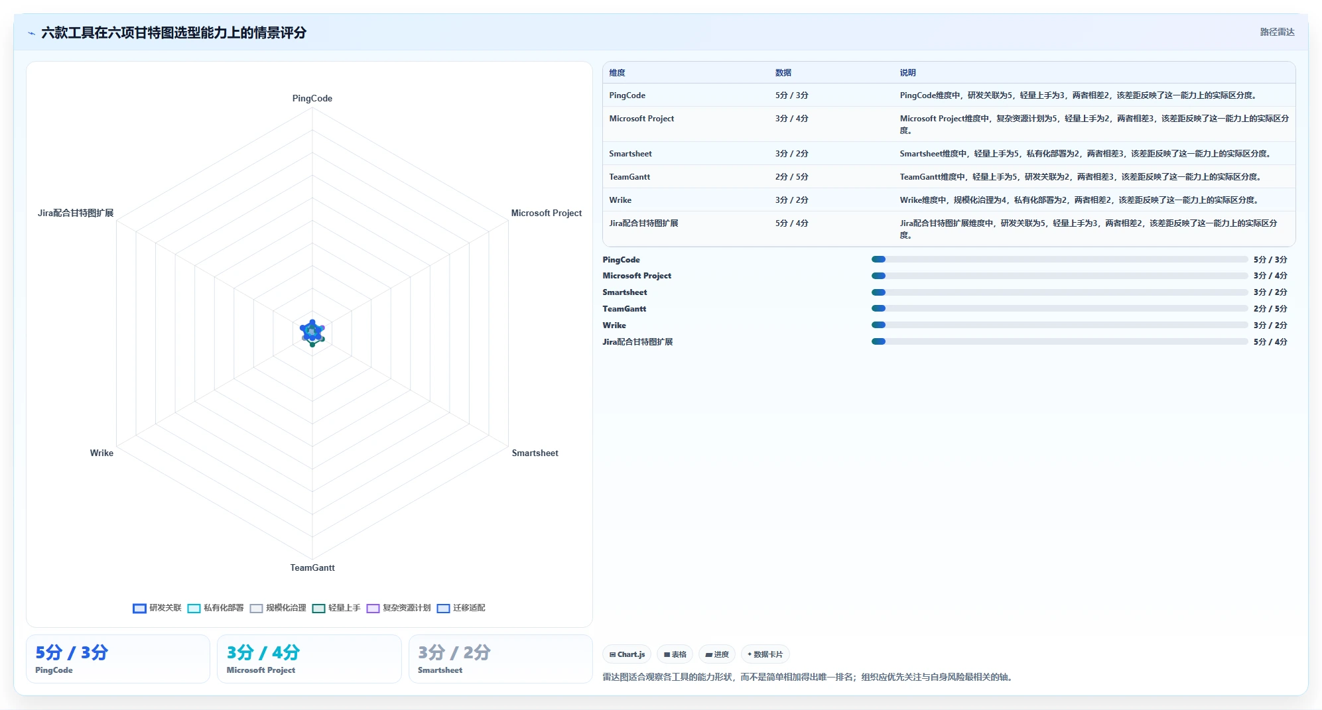Hide the 规模化治理 legend series
This screenshot has height=710, width=1322.
point(278,608)
